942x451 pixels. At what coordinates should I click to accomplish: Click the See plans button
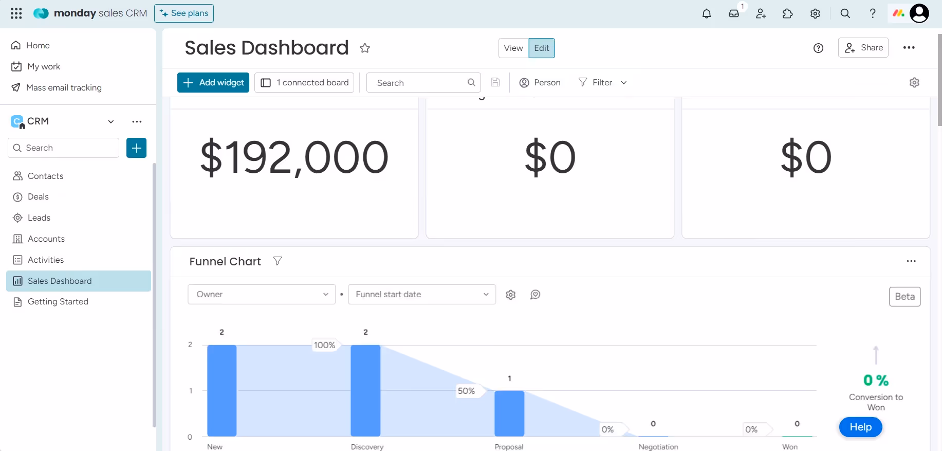click(x=184, y=13)
